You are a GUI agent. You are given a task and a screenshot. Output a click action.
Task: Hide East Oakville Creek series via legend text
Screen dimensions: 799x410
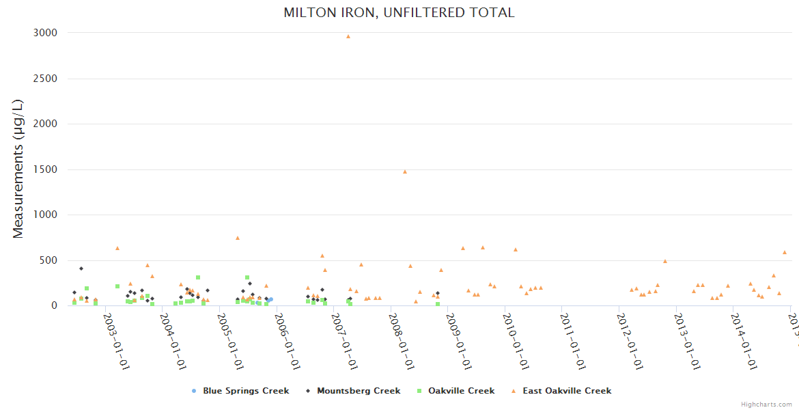567,392
